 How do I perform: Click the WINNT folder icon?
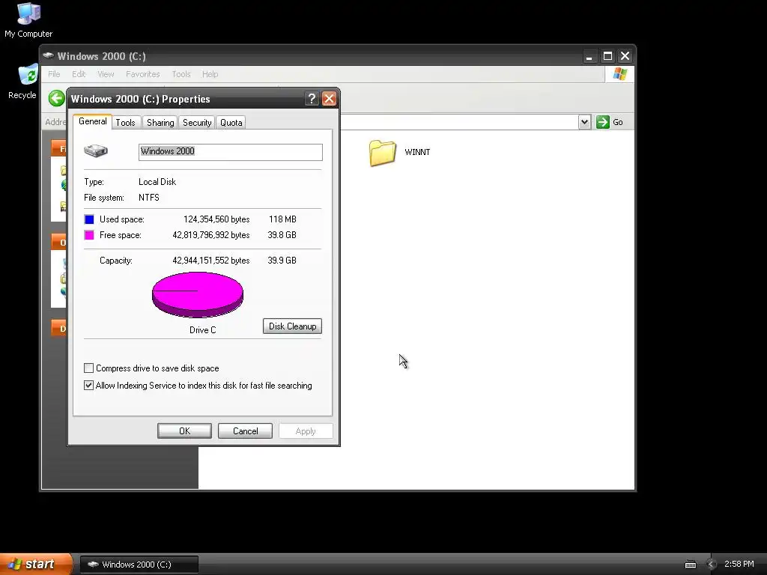(383, 153)
